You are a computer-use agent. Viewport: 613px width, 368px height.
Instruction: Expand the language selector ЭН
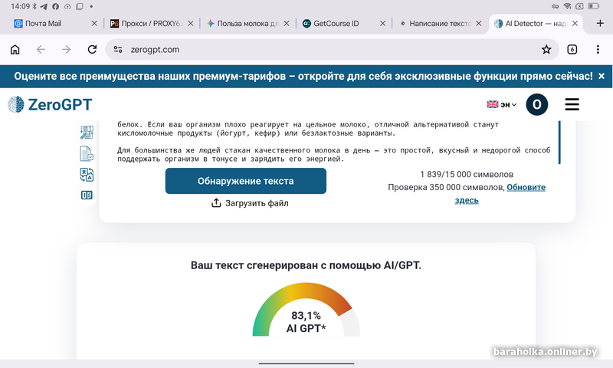point(502,105)
